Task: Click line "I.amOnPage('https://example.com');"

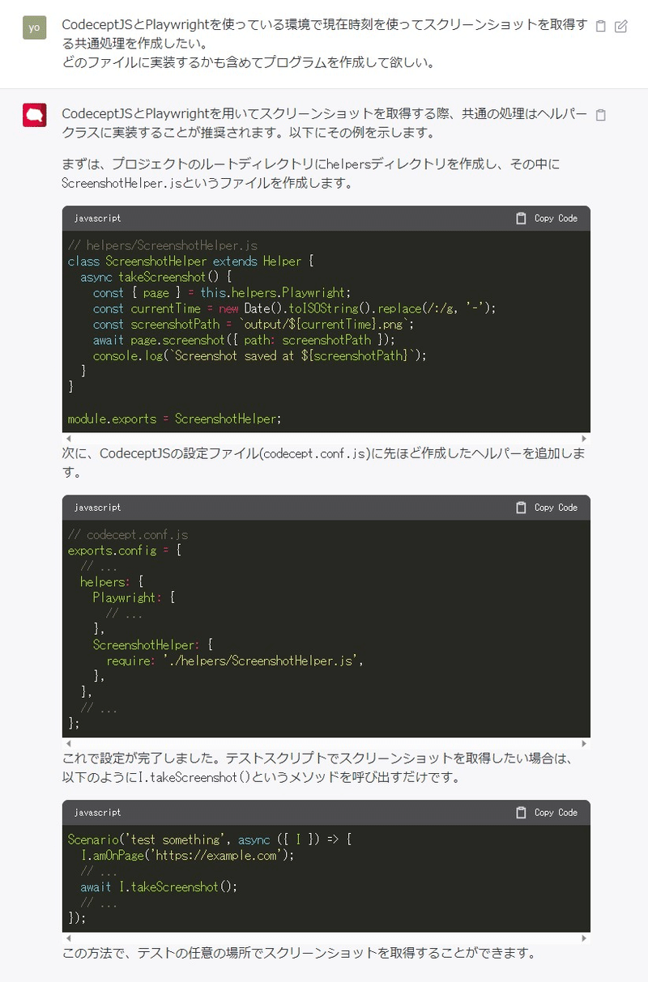Action: (x=188, y=855)
